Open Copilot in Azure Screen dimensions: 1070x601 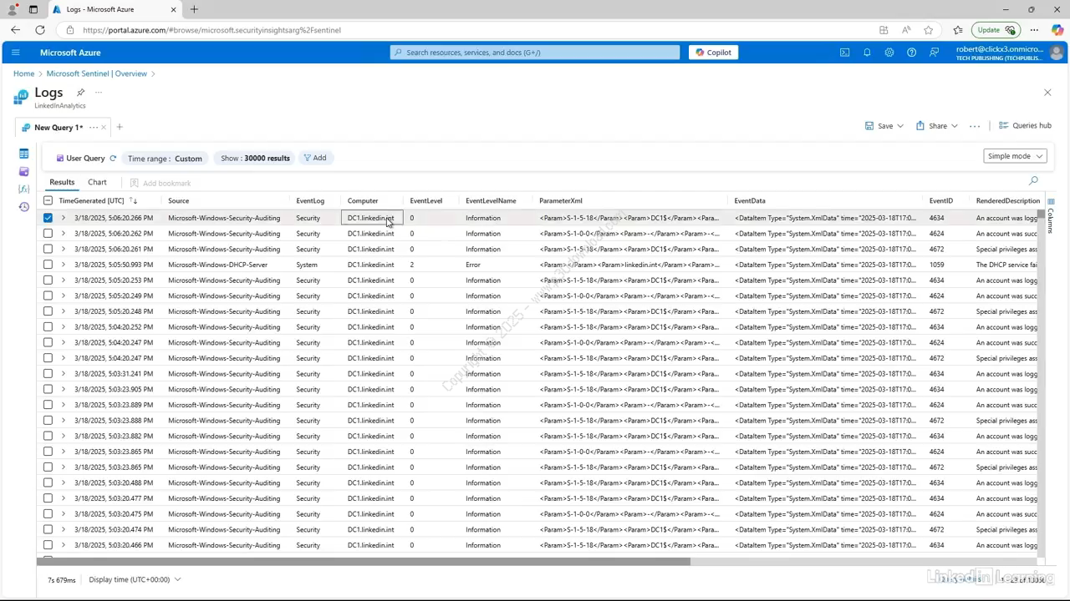[x=713, y=52]
